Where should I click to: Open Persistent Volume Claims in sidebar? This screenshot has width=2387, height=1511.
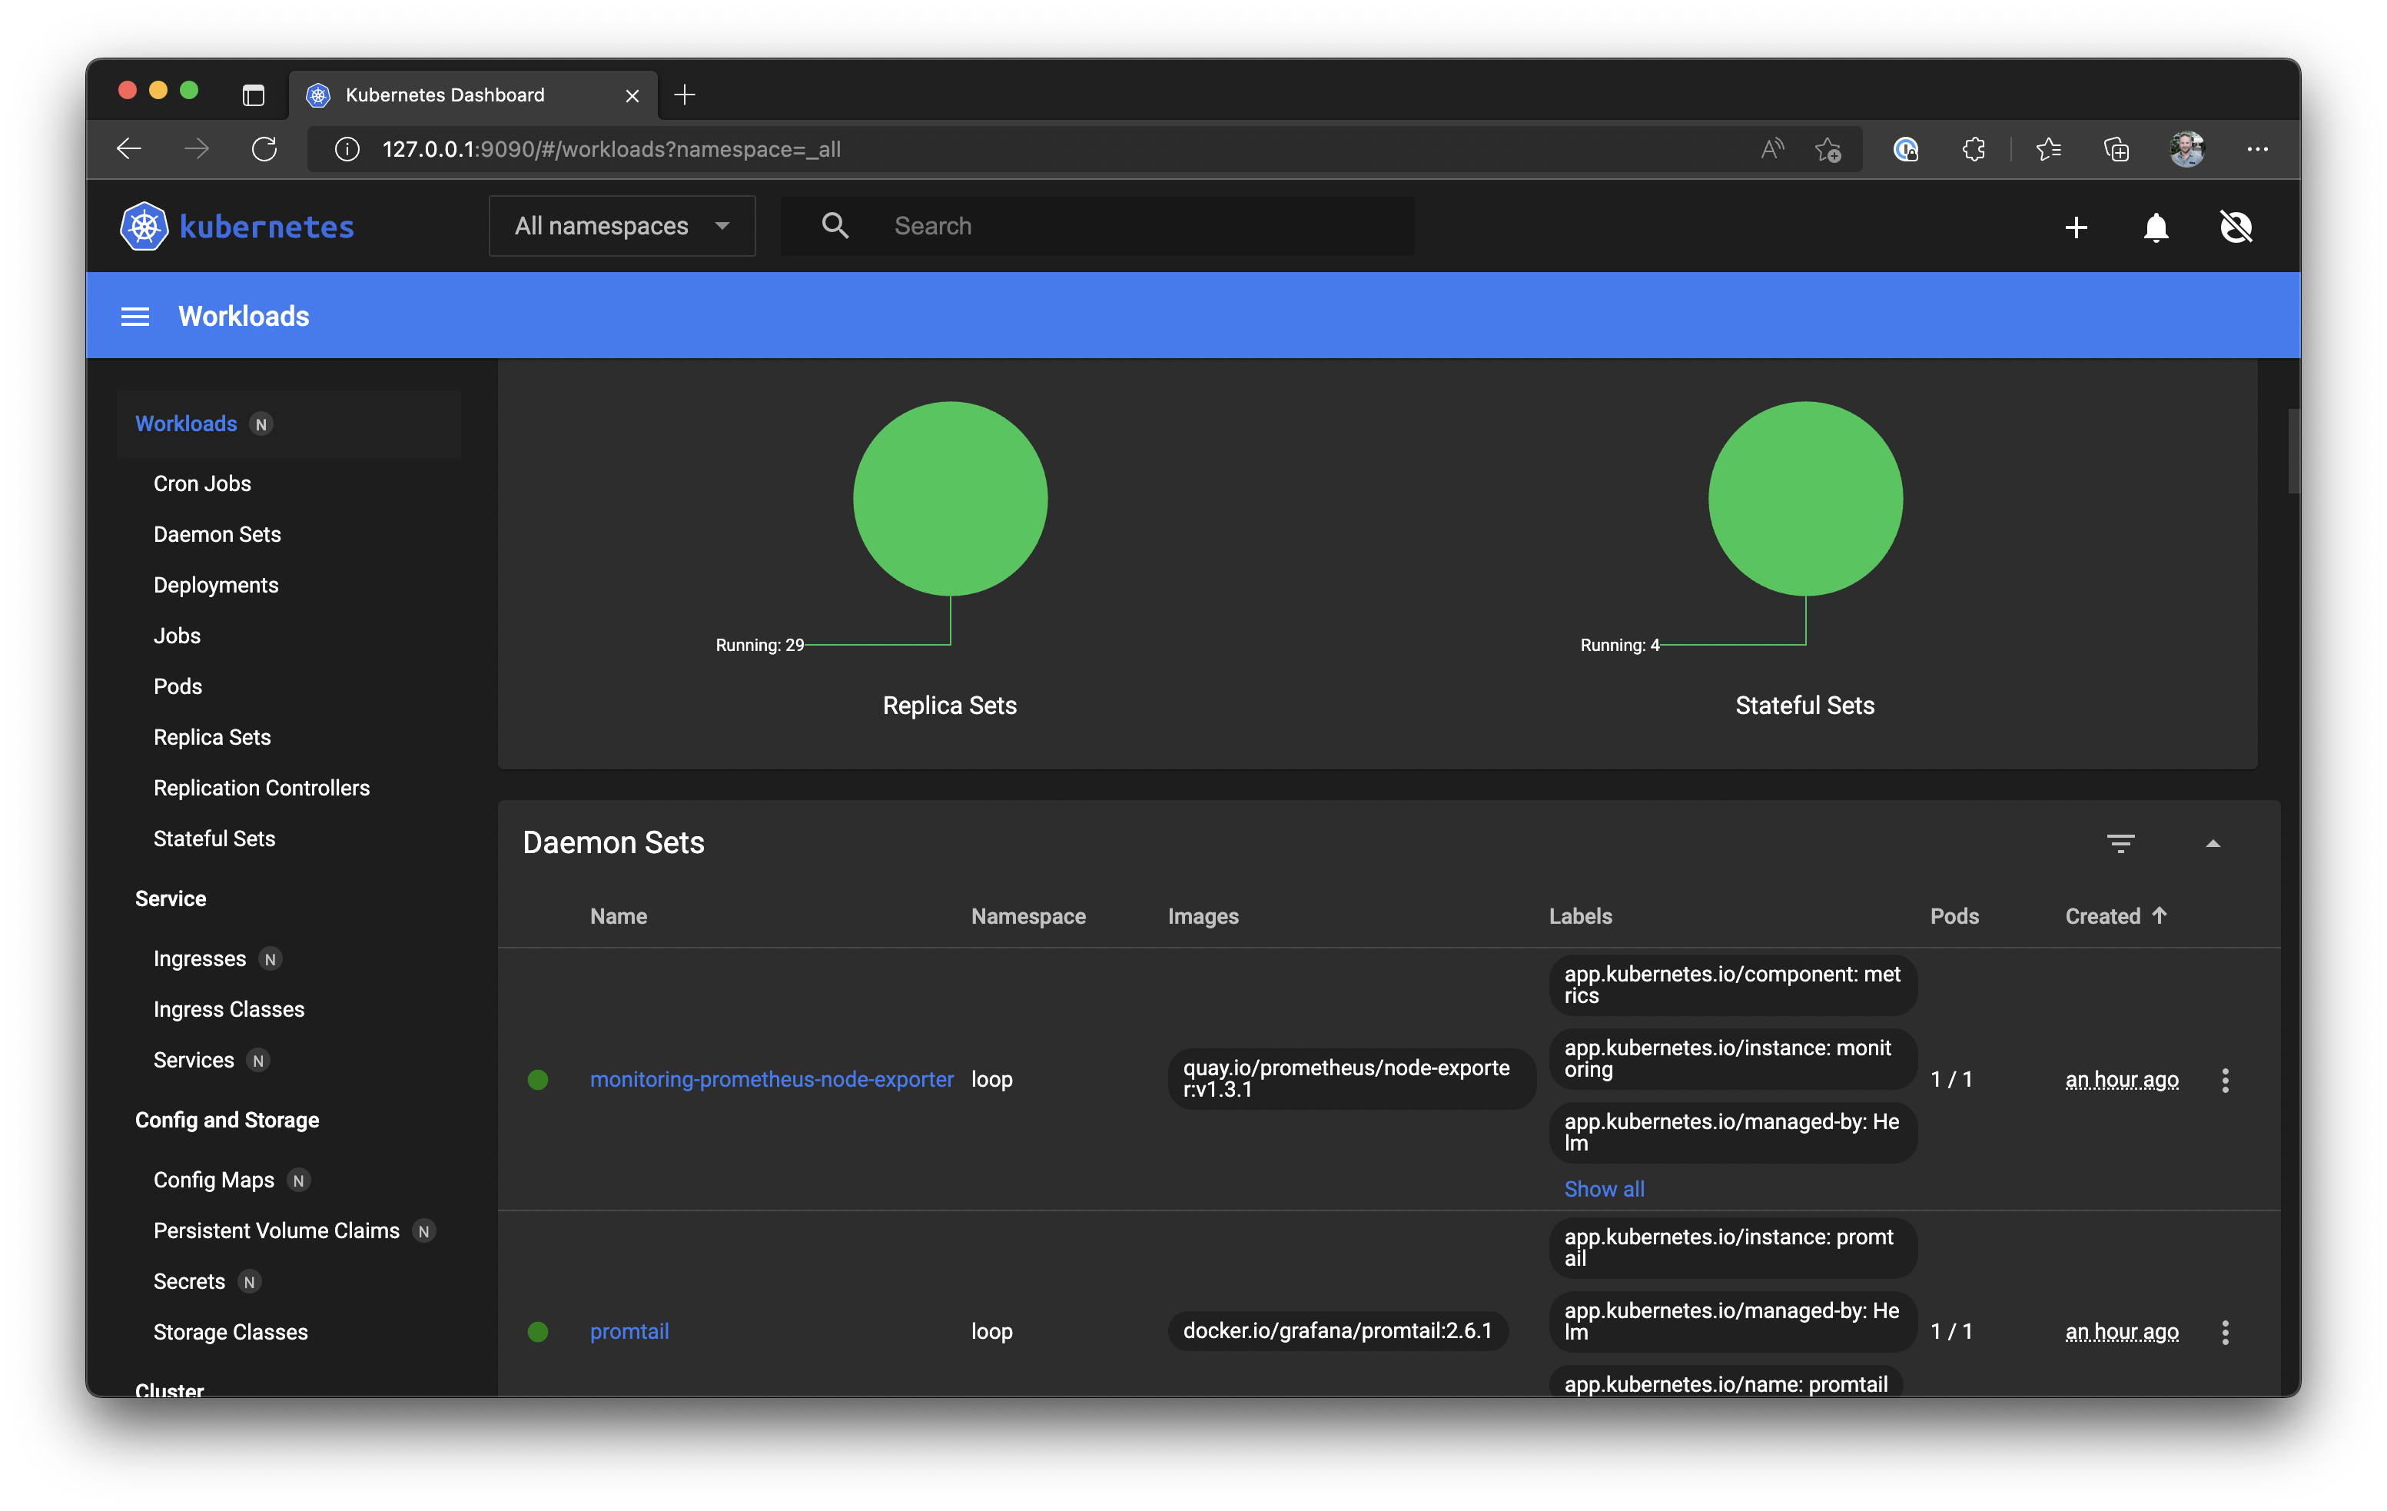tap(277, 1230)
